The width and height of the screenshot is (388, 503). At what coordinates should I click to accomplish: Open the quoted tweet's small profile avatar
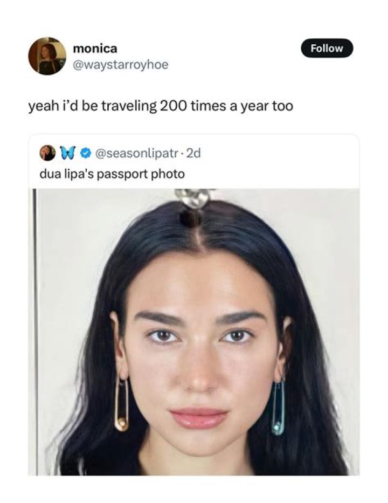[x=47, y=153]
